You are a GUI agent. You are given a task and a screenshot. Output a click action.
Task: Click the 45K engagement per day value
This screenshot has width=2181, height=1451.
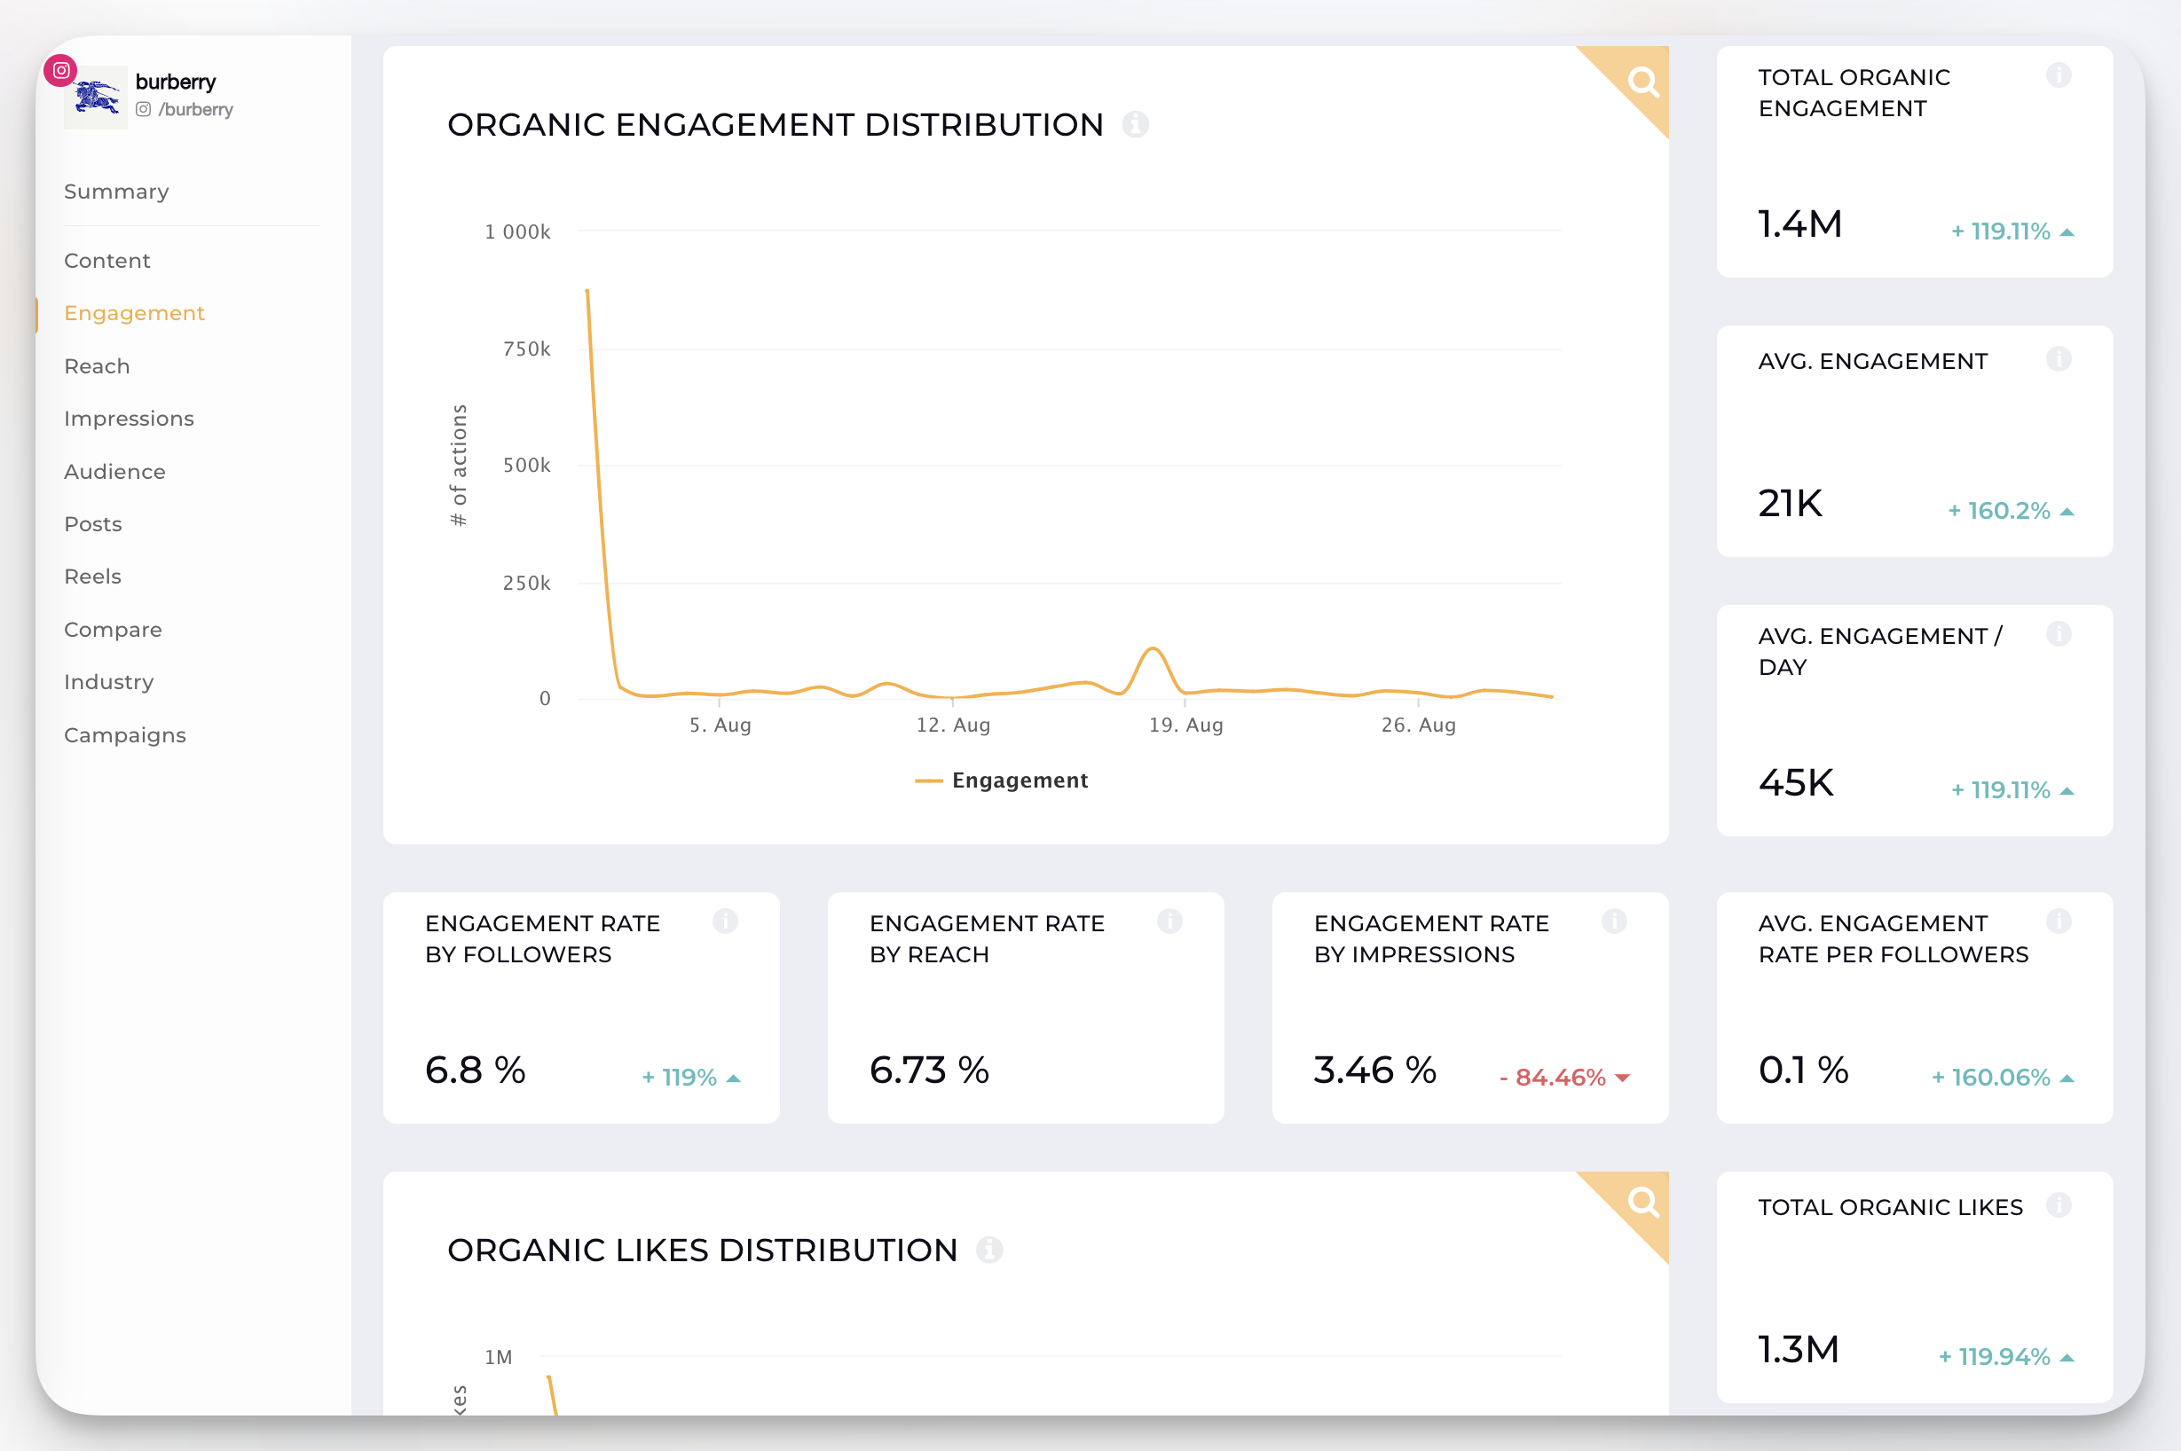(x=1796, y=783)
